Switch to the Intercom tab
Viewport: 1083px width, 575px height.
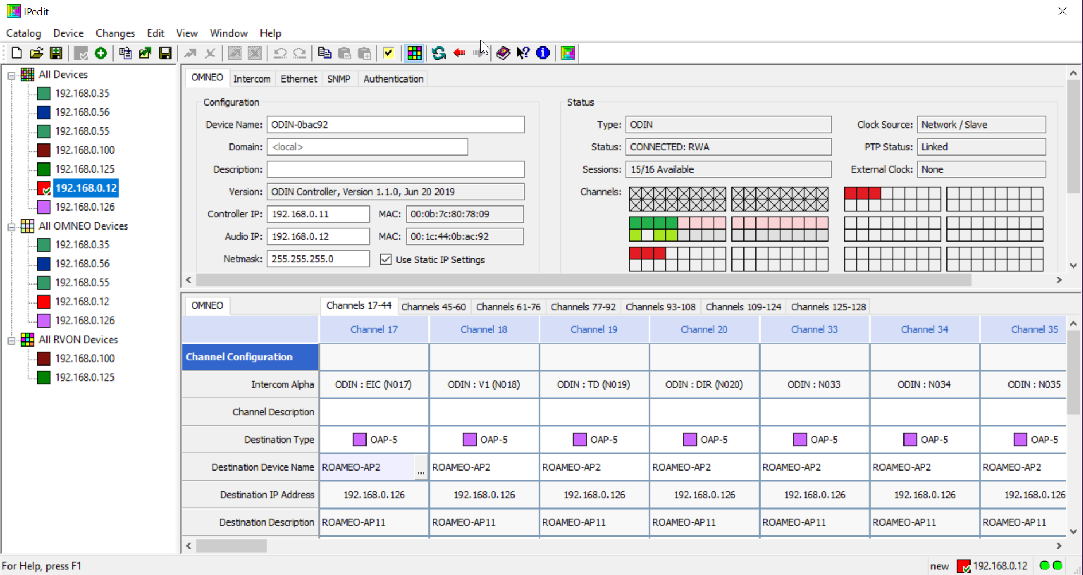252,79
